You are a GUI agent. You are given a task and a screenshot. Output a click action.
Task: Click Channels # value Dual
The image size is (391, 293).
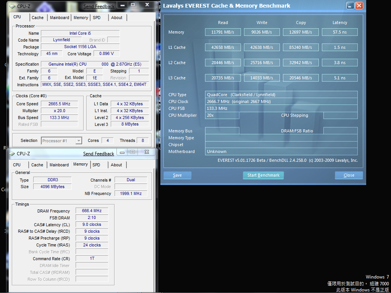131,180
